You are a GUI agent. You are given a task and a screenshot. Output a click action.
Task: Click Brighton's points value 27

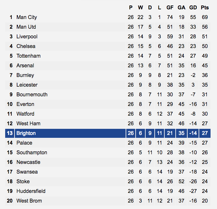coord(205,133)
